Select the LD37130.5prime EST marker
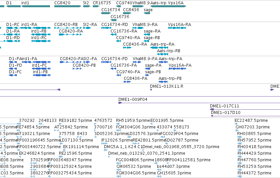The height and width of the screenshot is (178, 280). pos(61,144)
